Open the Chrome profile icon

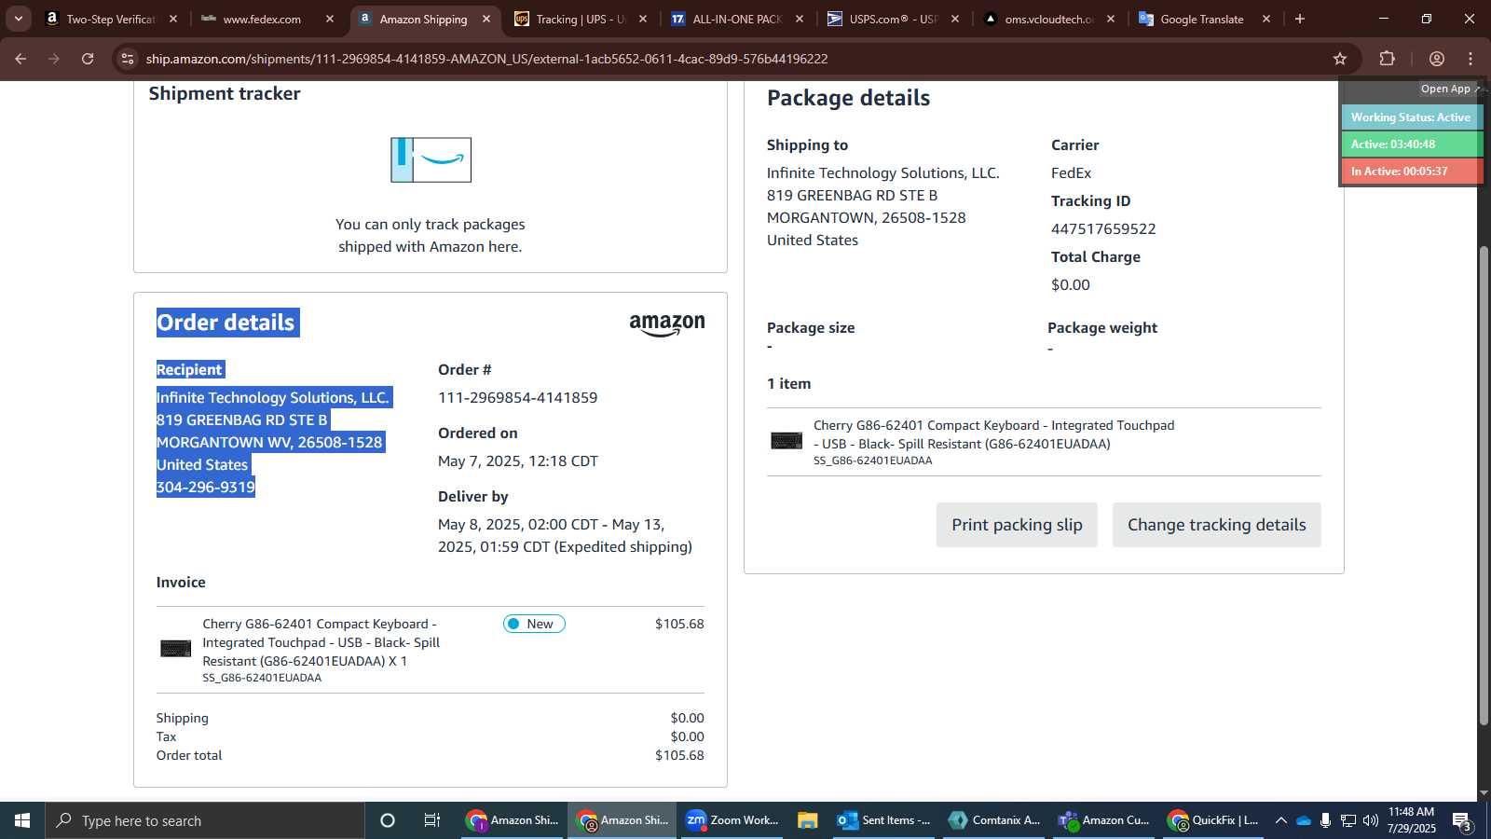pos(1437,59)
